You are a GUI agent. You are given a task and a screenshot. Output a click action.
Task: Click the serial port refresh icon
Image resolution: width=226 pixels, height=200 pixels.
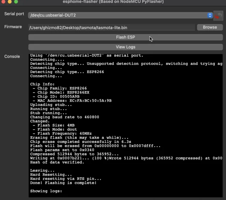click(218, 16)
